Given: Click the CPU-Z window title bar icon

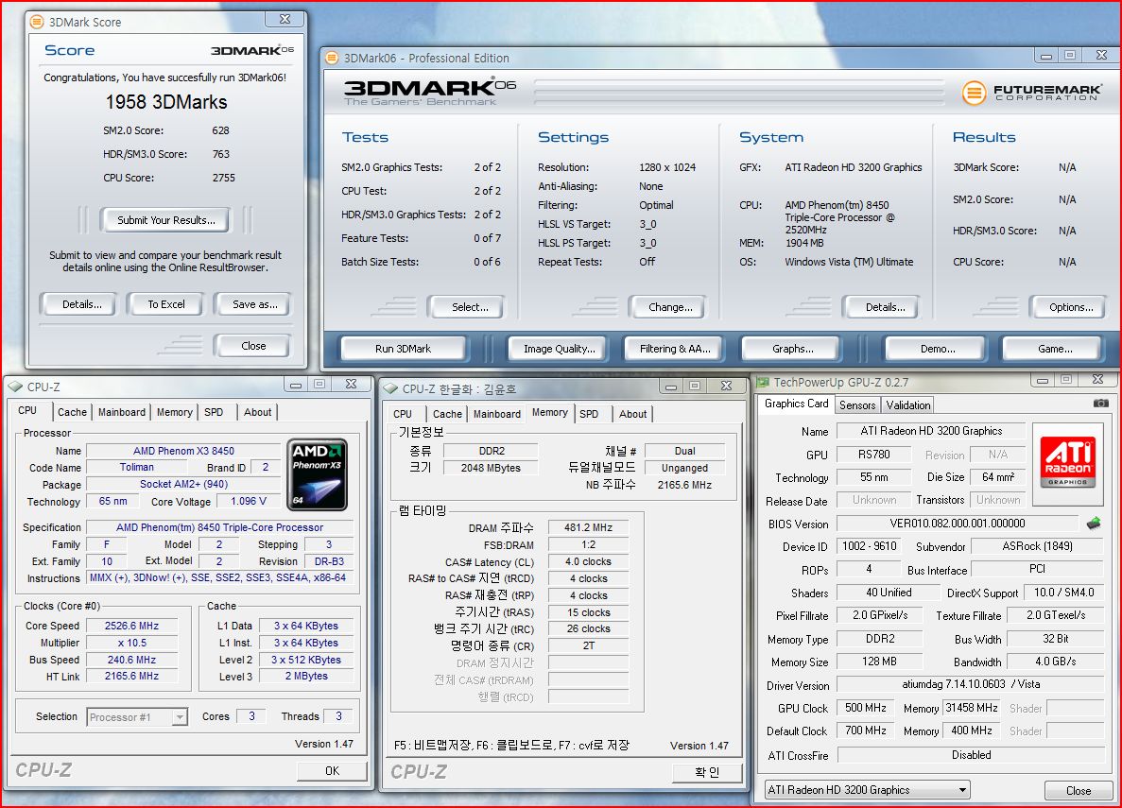Looking at the screenshot, I should (15, 387).
